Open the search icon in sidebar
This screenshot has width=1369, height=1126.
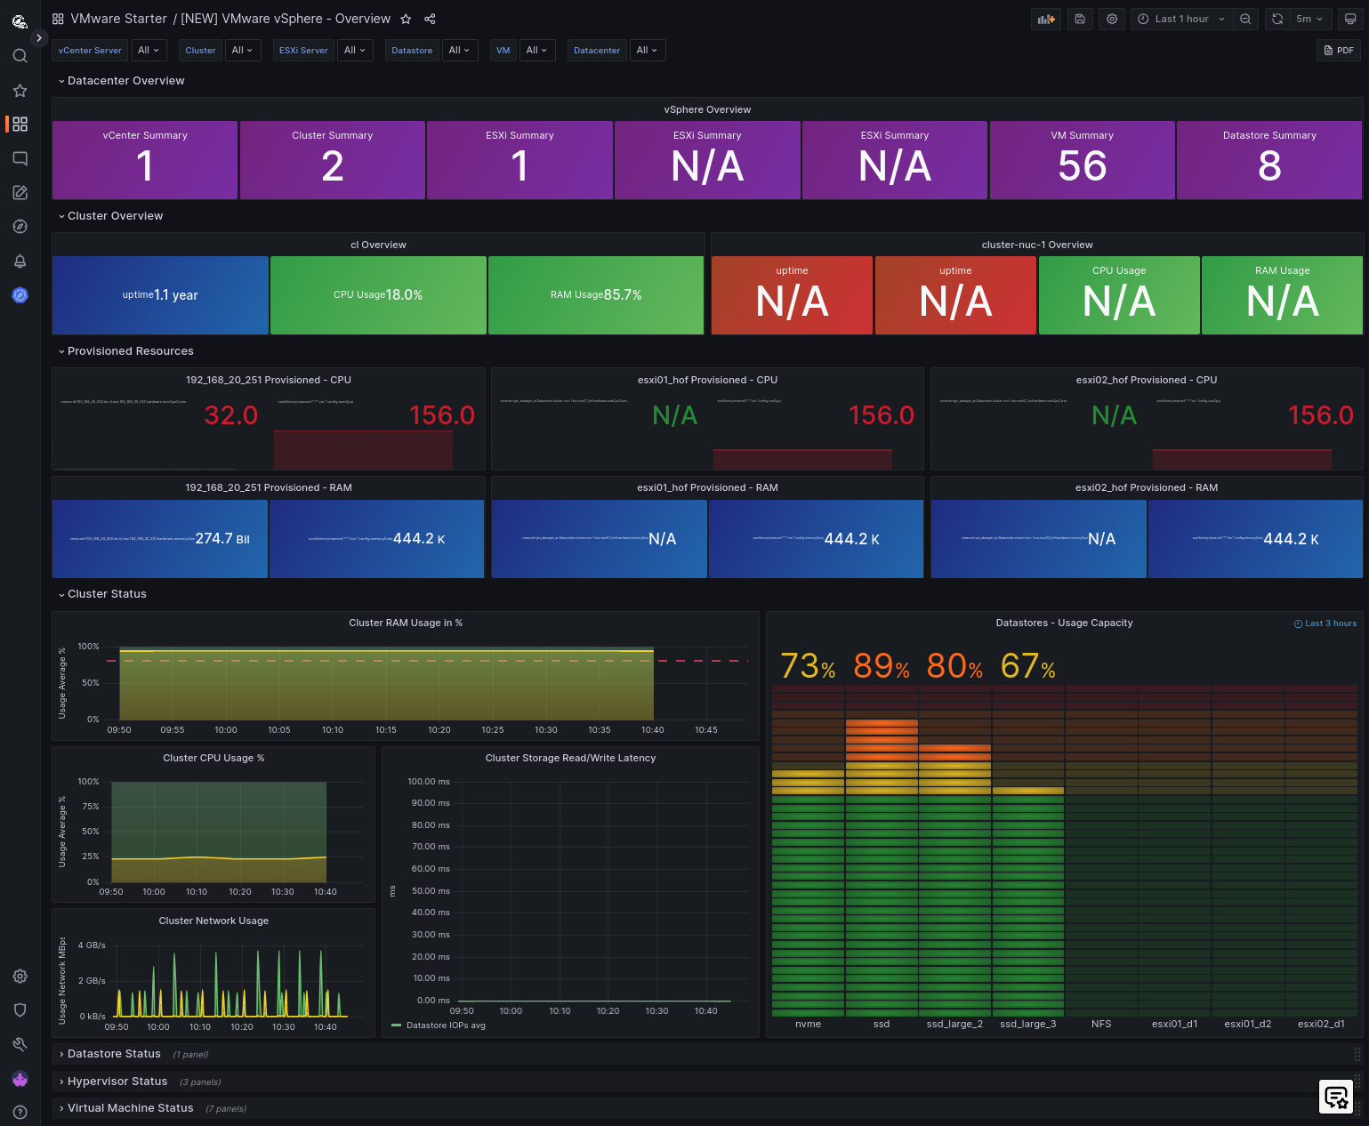[20, 56]
